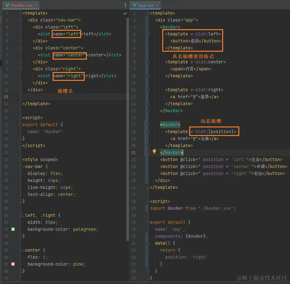Collapse the .center CSS rule fold

click(x=21, y=250)
